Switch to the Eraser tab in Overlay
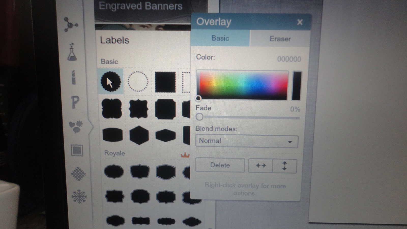This screenshot has width=407, height=229. point(280,39)
